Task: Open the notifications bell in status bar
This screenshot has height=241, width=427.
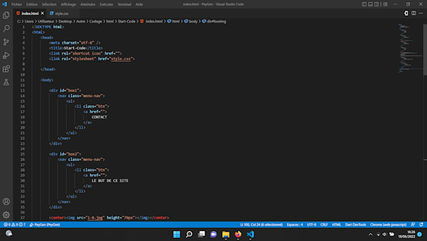Action: pyautogui.click(x=421, y=225)
